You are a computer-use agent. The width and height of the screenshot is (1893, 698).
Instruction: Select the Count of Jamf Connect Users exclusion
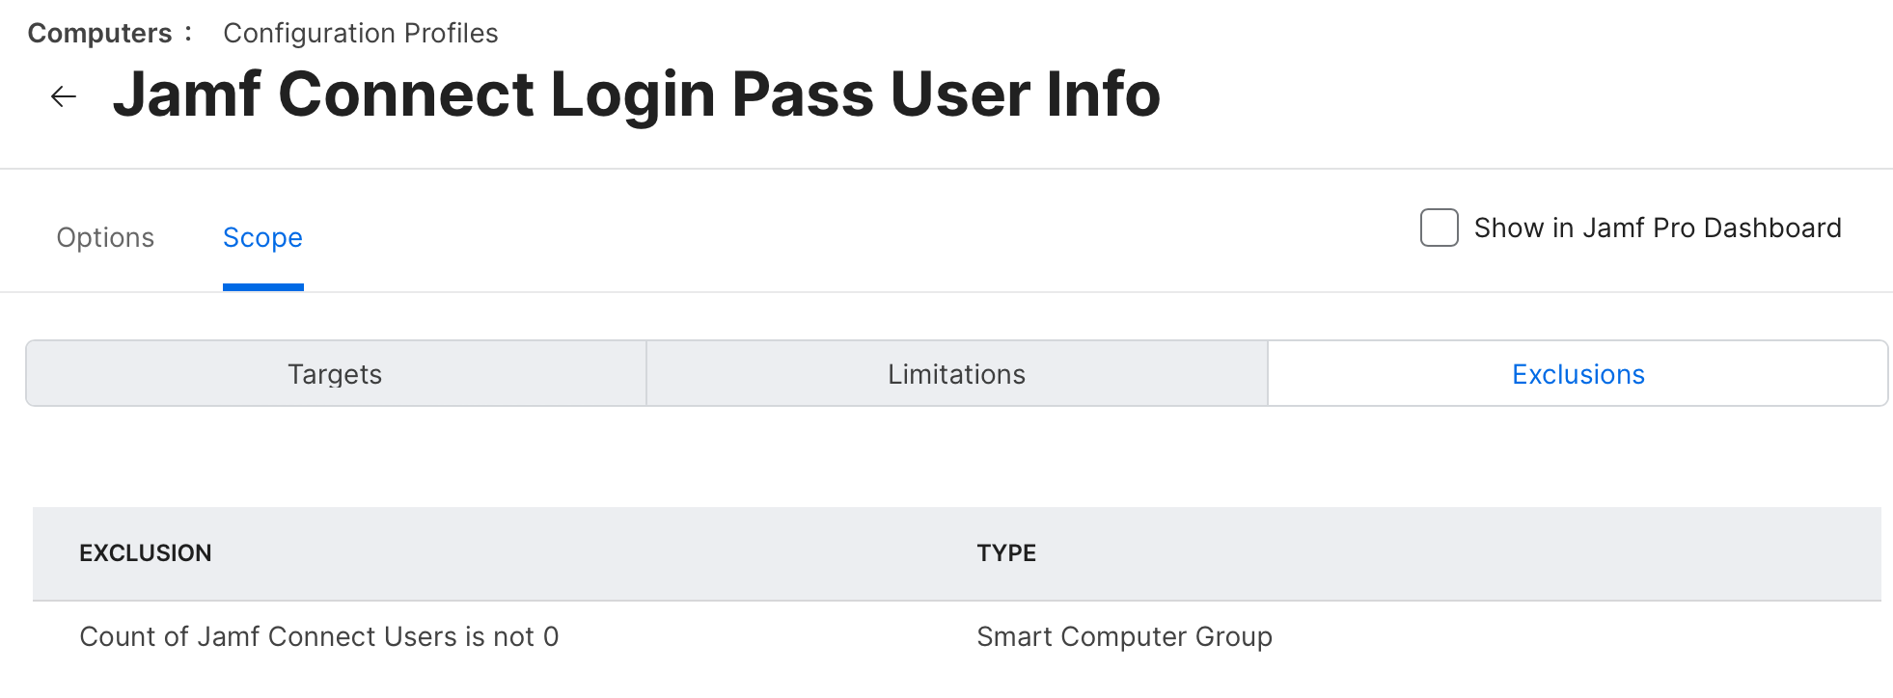point(318,637)
